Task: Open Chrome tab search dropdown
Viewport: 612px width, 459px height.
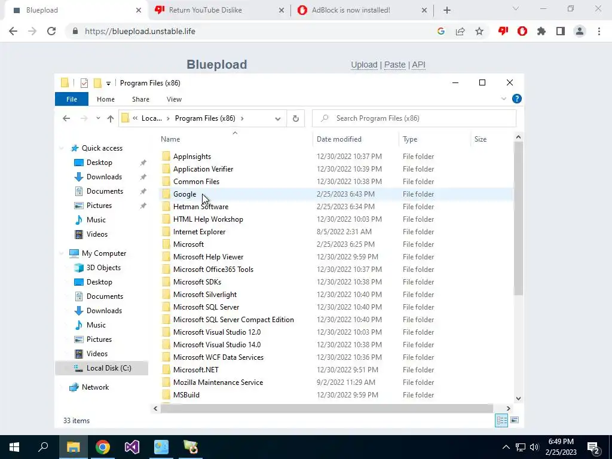Action: click(x=516, y=8)
